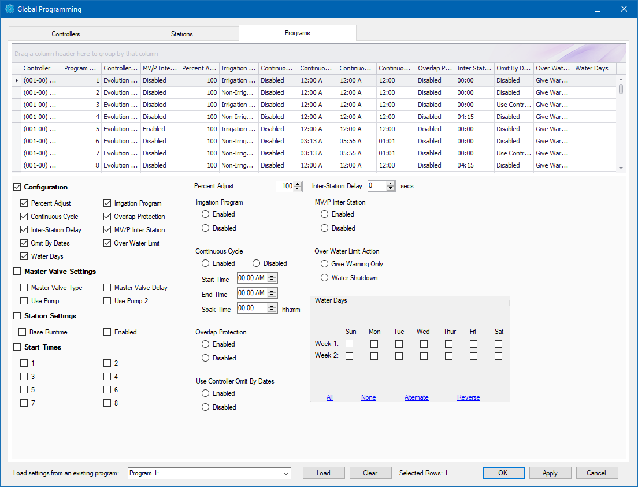Check Week 2 Saturday water day
Viewport: 638px width, 487px height.
coord(498,356)
